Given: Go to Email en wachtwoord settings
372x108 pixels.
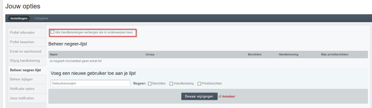Looking at the screenshot, I should (x=27, y=51).
